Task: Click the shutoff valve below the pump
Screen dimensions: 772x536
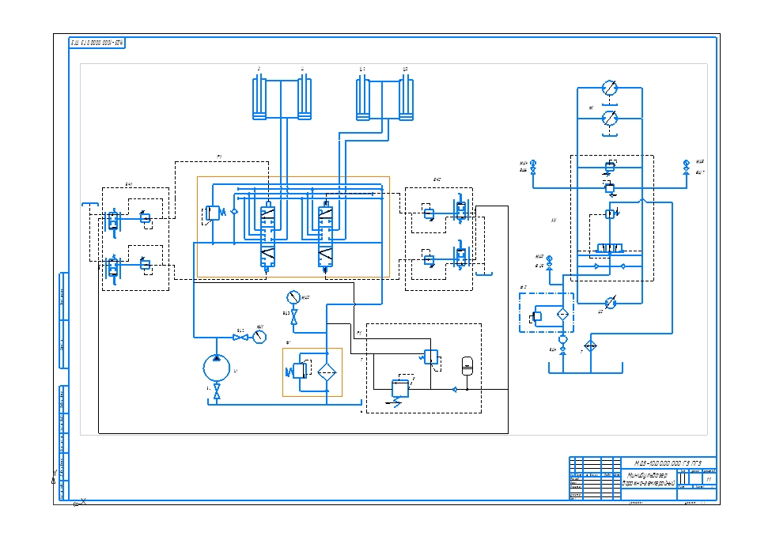Action: (x=217, y=393)
